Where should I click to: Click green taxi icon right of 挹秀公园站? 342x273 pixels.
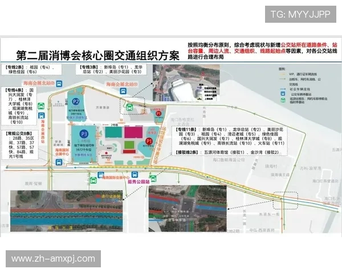153,179
